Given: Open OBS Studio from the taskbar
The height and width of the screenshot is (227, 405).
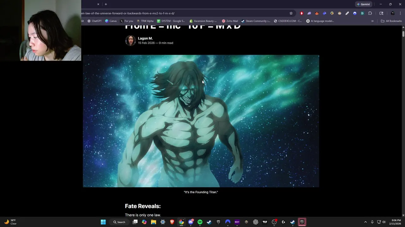Looking at the screenshot, I should coord(274,222).
